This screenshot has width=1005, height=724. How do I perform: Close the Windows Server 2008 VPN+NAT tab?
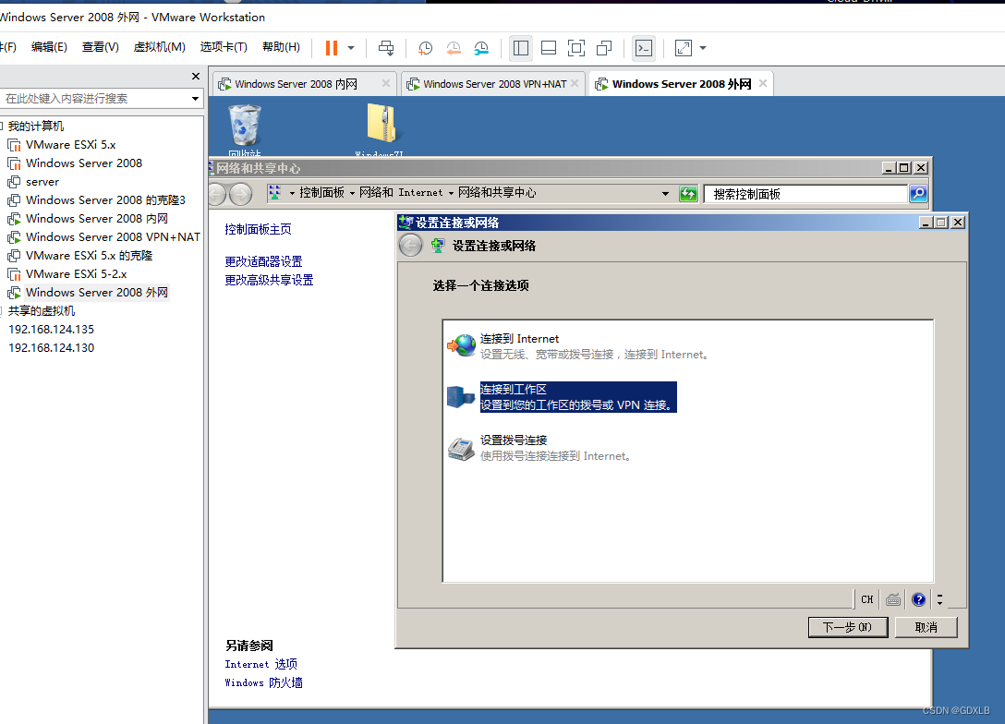[x=575, y=83]
